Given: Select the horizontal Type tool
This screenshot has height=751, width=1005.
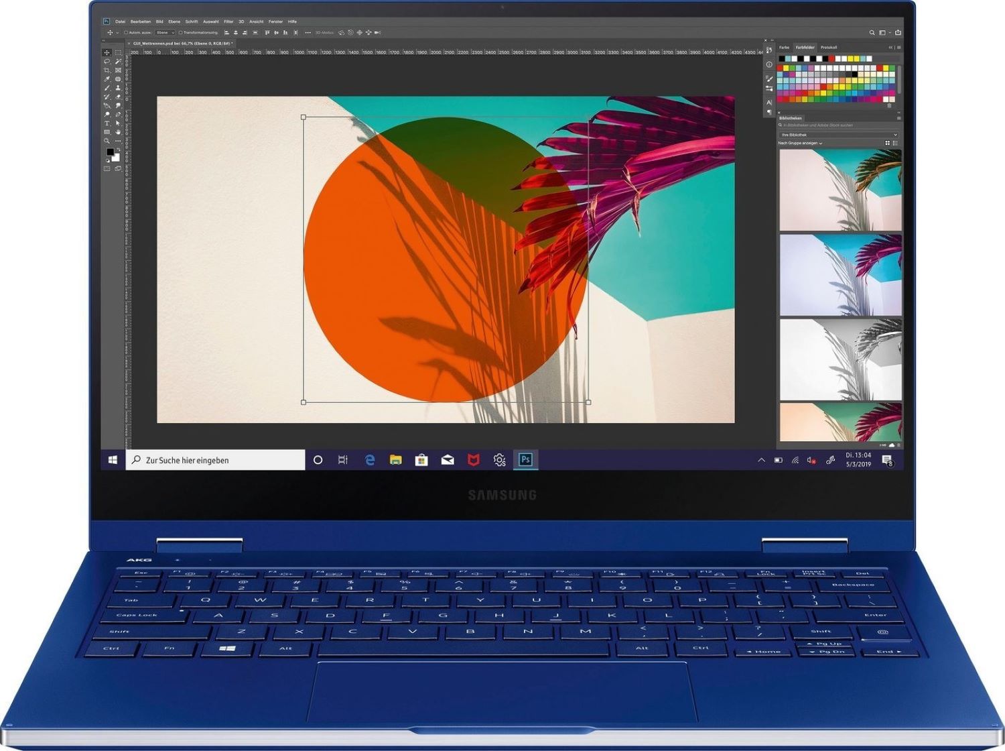Looking at the screenshot, I should tap(108, 123).
